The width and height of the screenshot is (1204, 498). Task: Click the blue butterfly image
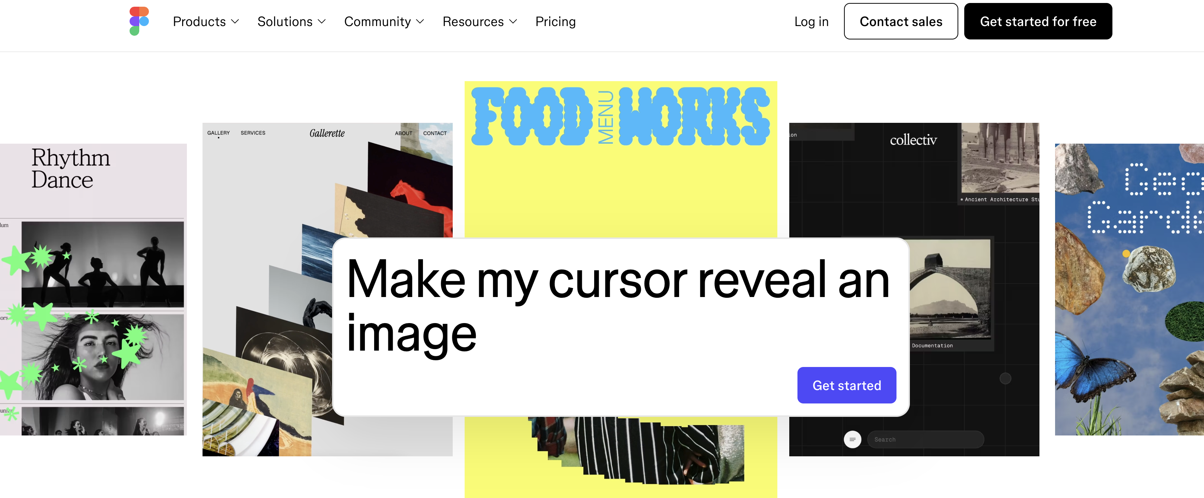1094,367
